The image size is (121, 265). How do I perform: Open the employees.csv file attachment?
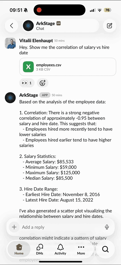point(68,67)
